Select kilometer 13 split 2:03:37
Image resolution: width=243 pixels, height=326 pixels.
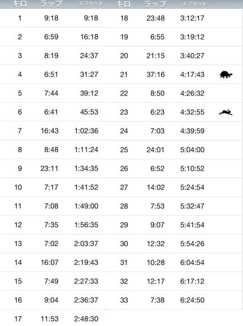click(x=86, y=243)
